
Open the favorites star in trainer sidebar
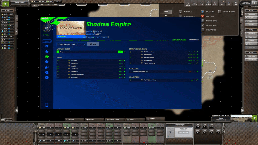pyautogui.click(x=47, y=52)
